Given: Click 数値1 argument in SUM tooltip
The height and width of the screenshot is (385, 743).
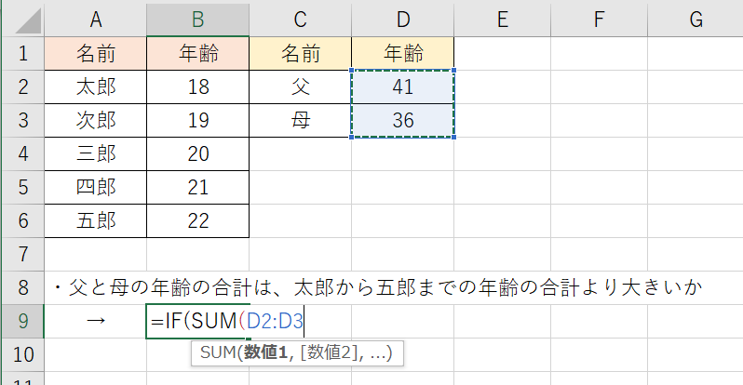Looking at the screenshot, I should pos(266,352).
